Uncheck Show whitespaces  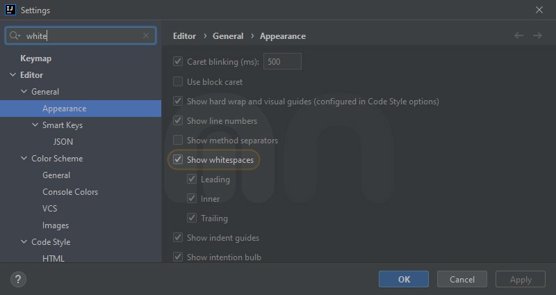[178, 160]
